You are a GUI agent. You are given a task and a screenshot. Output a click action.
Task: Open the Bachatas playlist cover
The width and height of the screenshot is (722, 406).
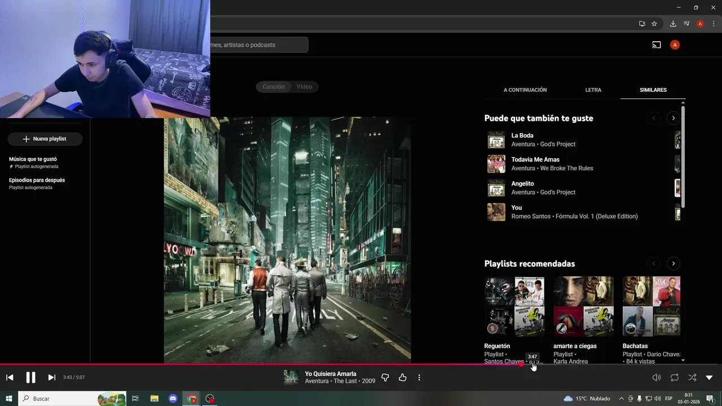(651, 306)
